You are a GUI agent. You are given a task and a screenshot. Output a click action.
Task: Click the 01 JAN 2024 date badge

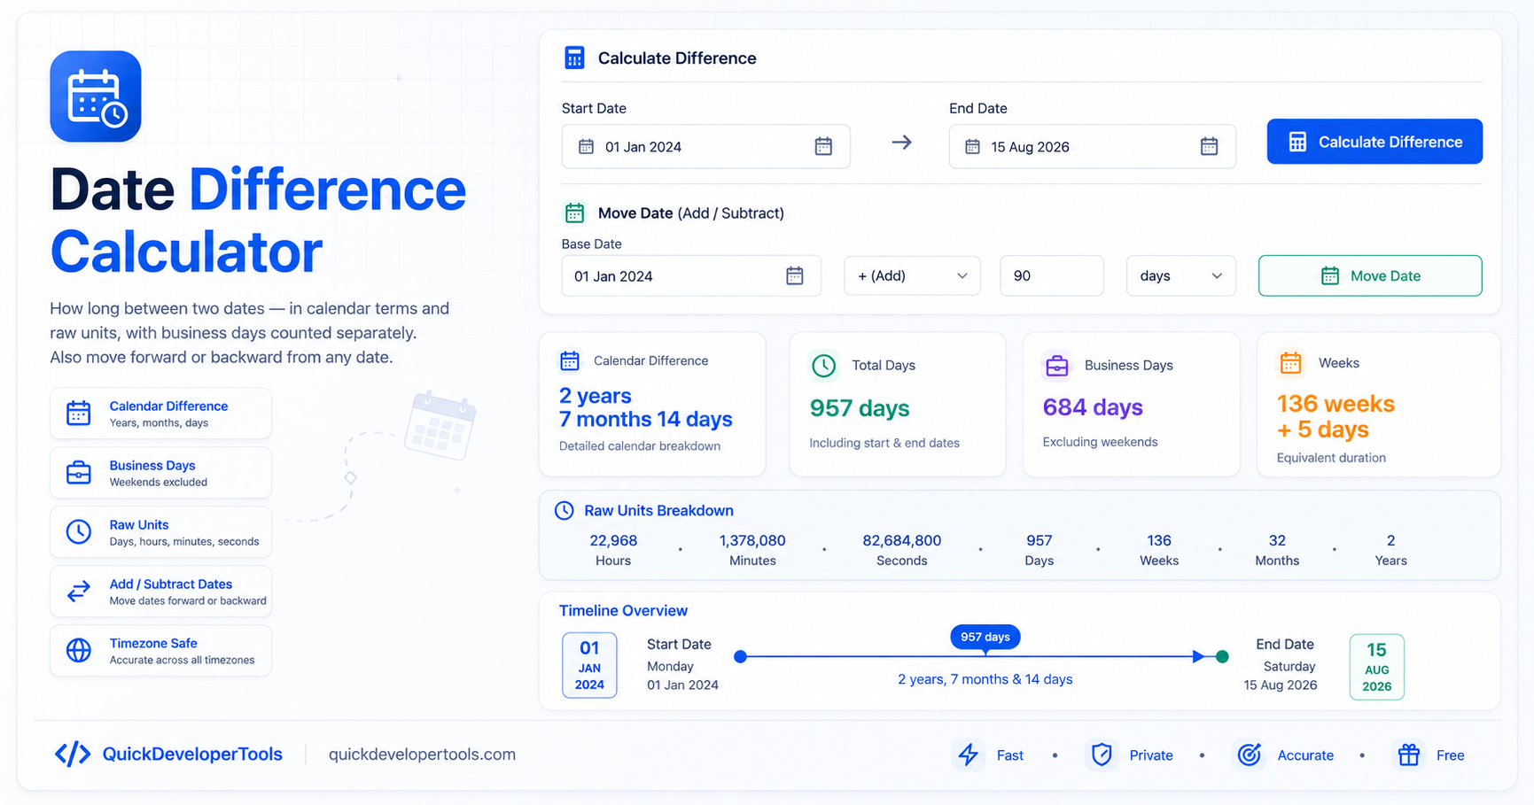(x=589, y=666)
